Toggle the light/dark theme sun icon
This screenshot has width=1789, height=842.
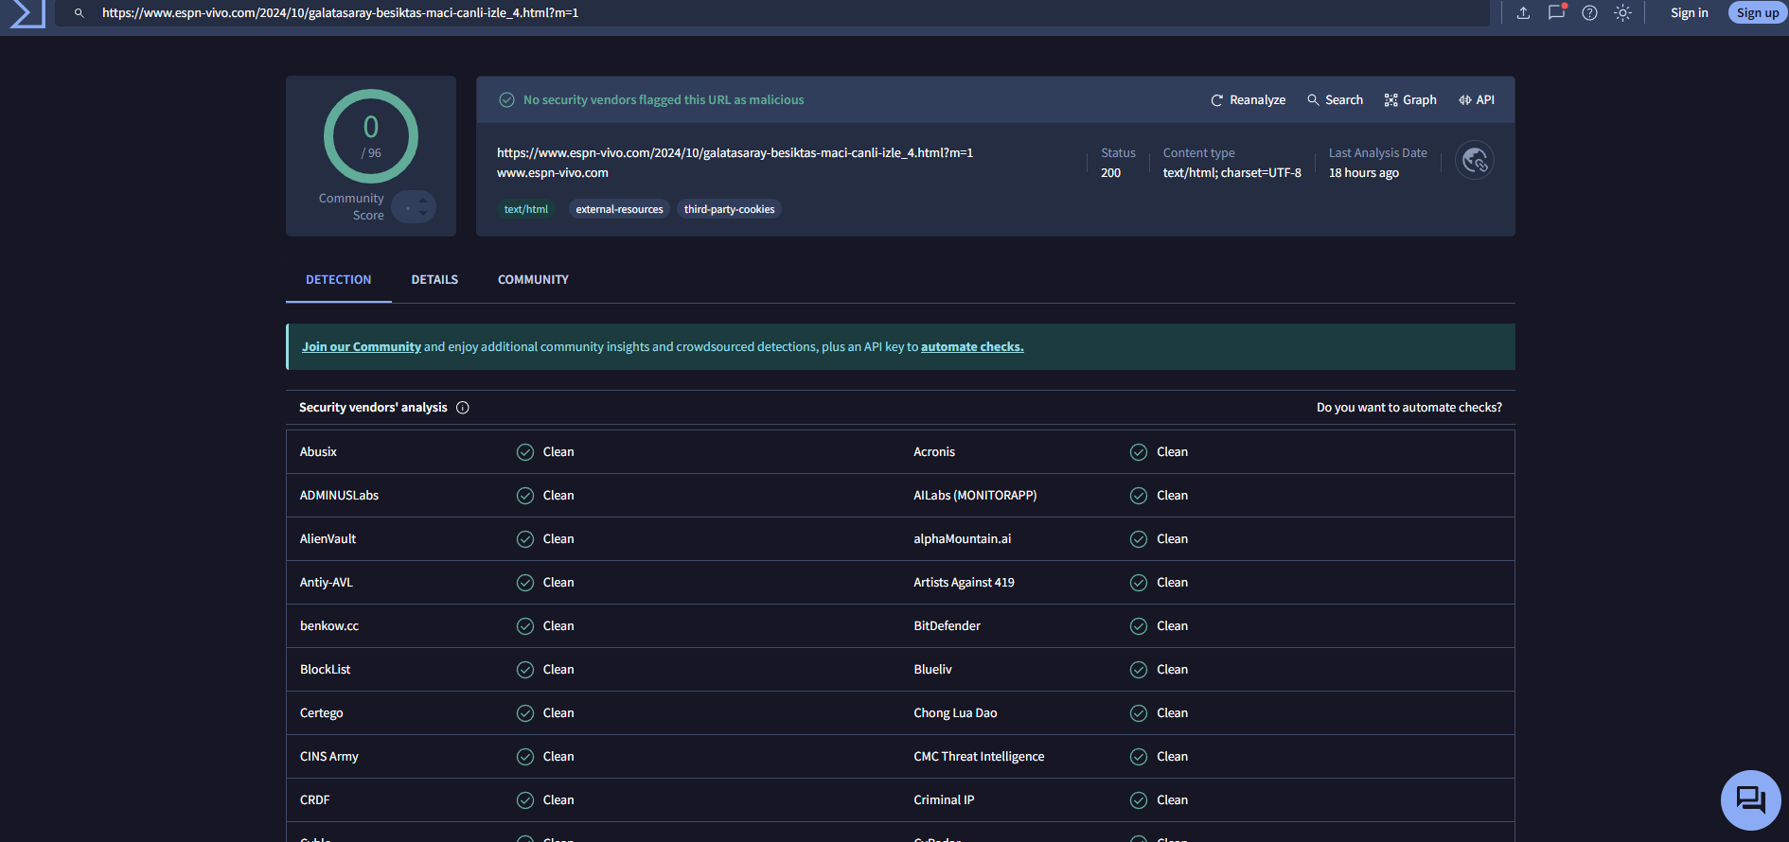point(1622,13)
